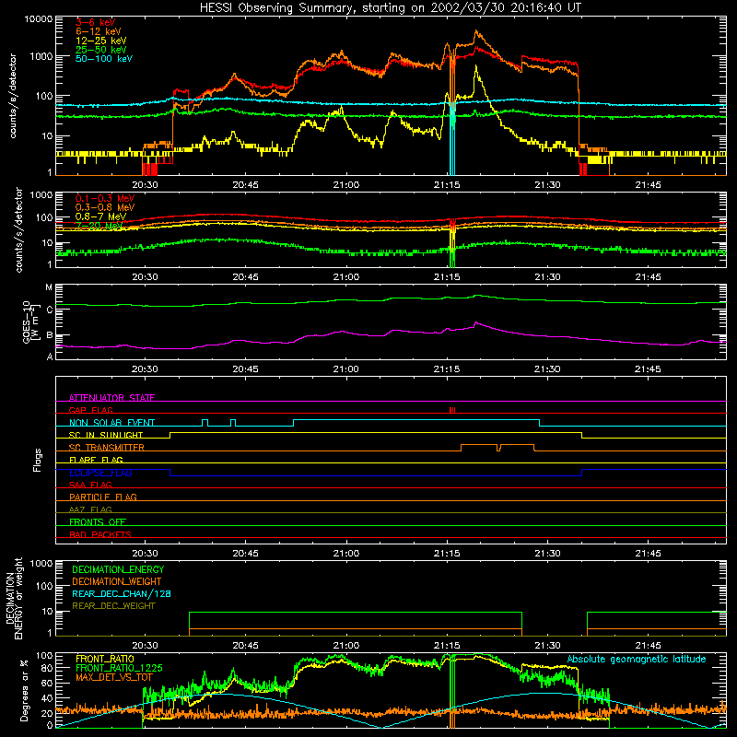Click the GAP_FLAG label
737x737 pixels.
pos(90,410)
